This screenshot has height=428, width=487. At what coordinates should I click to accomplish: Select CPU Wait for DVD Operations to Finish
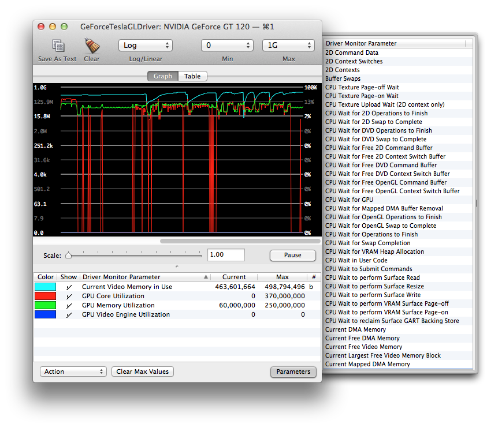[x=398, y=130]
